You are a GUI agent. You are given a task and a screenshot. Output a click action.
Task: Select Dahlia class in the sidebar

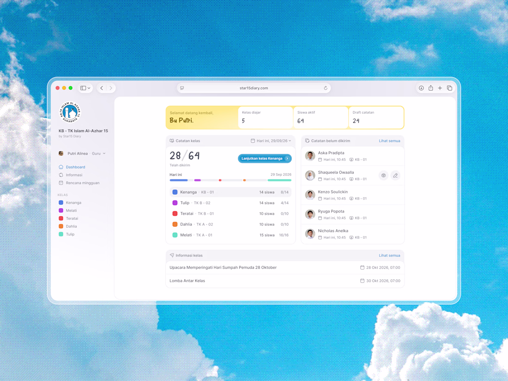68,226
